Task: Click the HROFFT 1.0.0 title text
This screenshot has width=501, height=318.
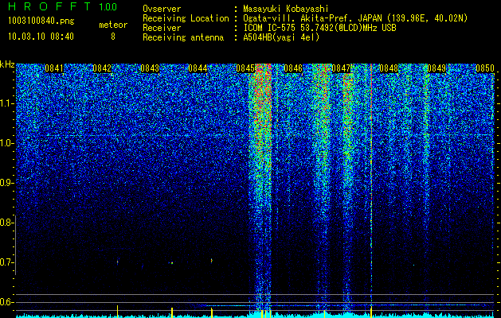Action: (x=63, y=6)
